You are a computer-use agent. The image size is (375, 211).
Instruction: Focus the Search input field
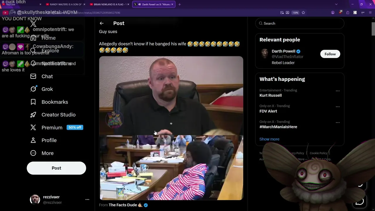300,23
